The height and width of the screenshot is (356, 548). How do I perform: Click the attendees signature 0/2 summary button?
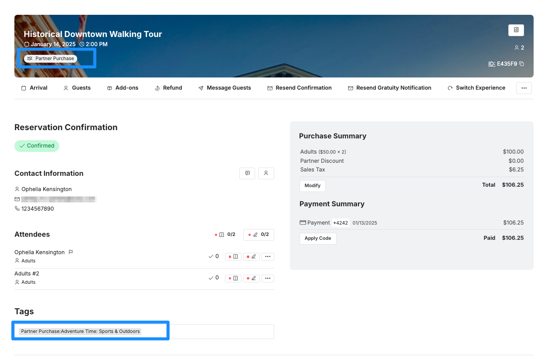click(259, 235)
